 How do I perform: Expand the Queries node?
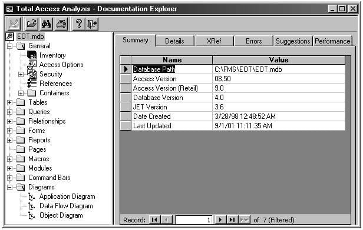click(x=9, y=112)
